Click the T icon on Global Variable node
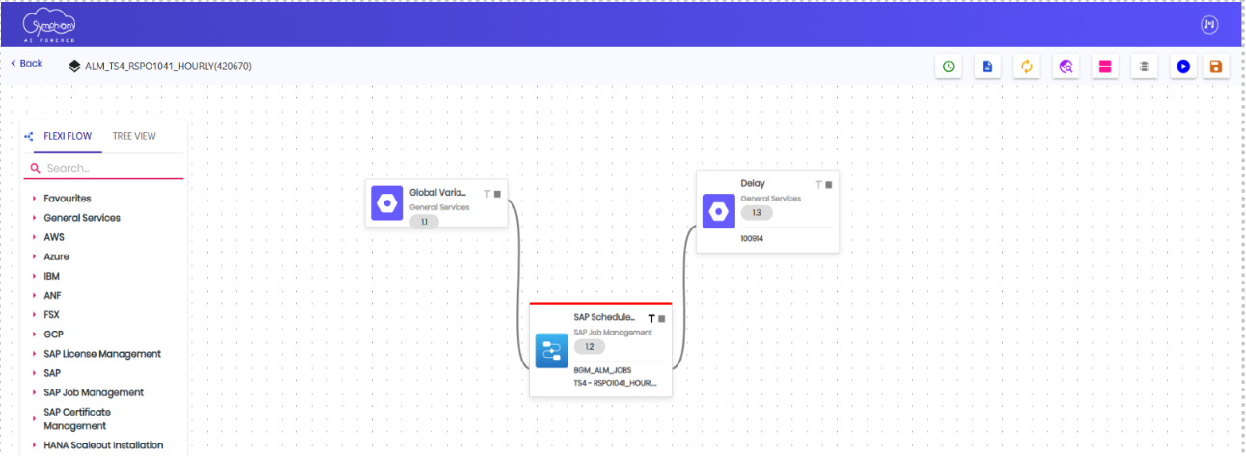 486,194
